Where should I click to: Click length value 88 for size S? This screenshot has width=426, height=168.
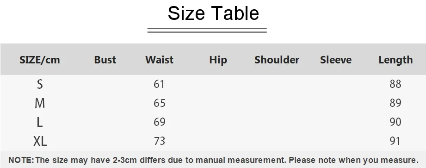[x=395, y=84]
